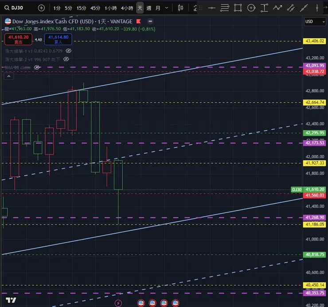
Task: Click the red 41,560.03 price label
Action: point(315,195)
